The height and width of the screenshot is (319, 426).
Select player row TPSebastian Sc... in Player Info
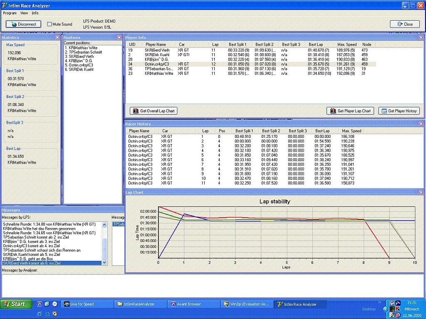(x=251, y=69)
